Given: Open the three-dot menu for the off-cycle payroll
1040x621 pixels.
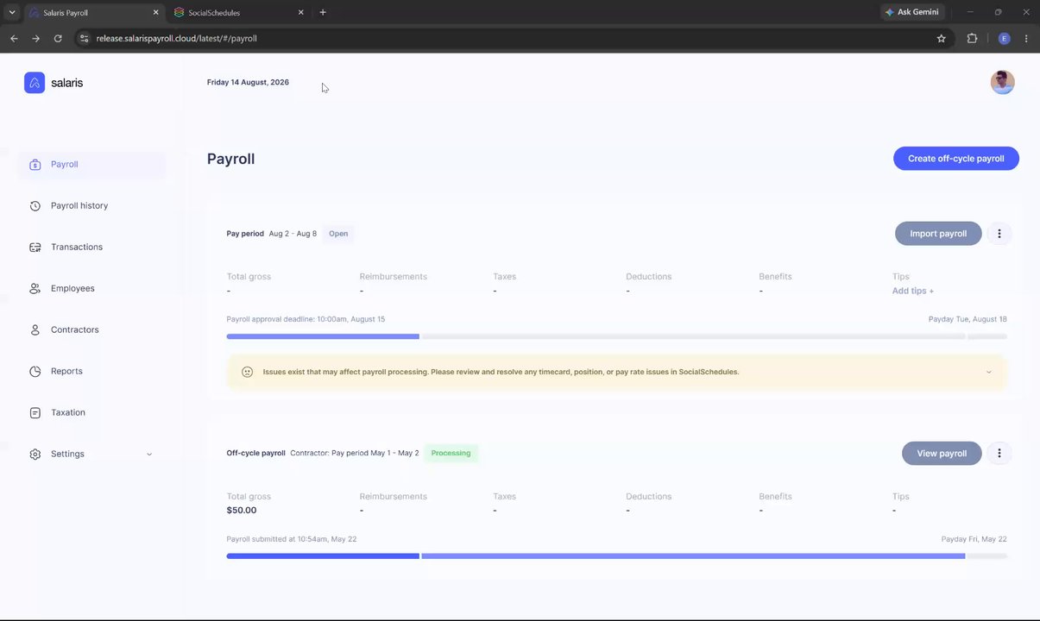Looking at the screenshot, I should [999, 453].
